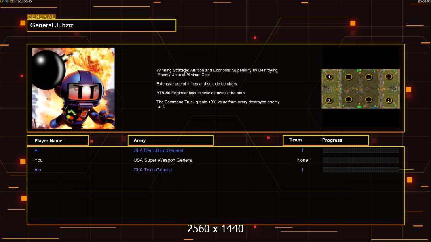Select player Ali in the list
This screenshot has height=242, width=431.
(37, 150)
